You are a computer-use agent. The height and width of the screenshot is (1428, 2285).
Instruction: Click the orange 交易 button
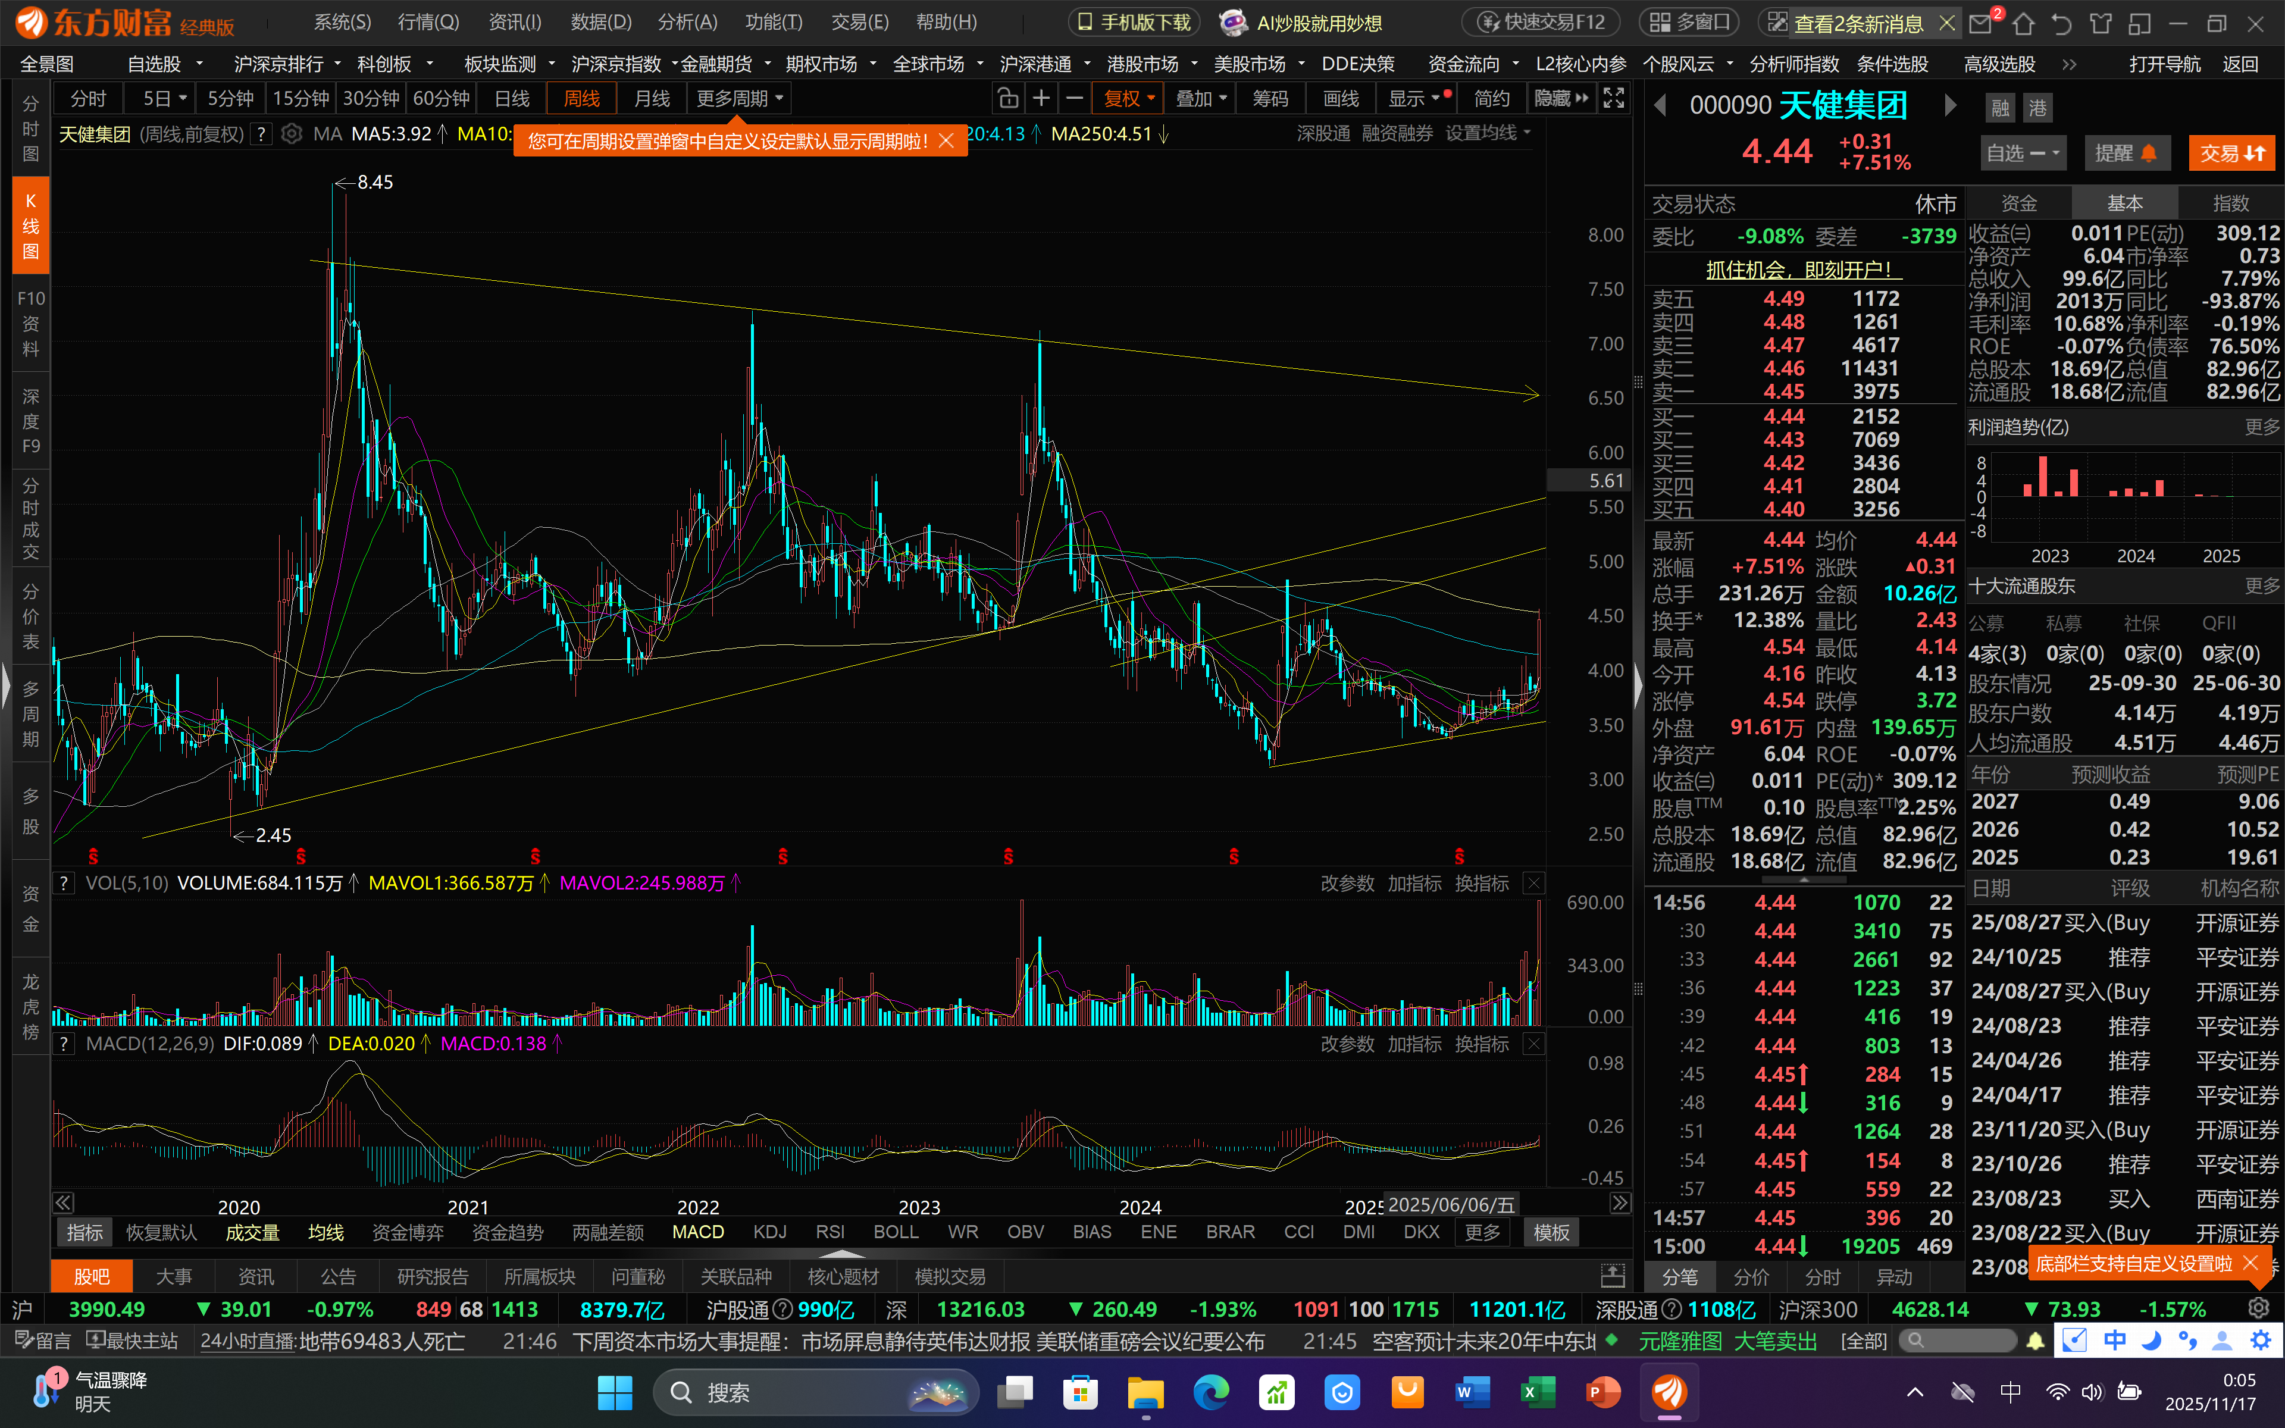2232,153
